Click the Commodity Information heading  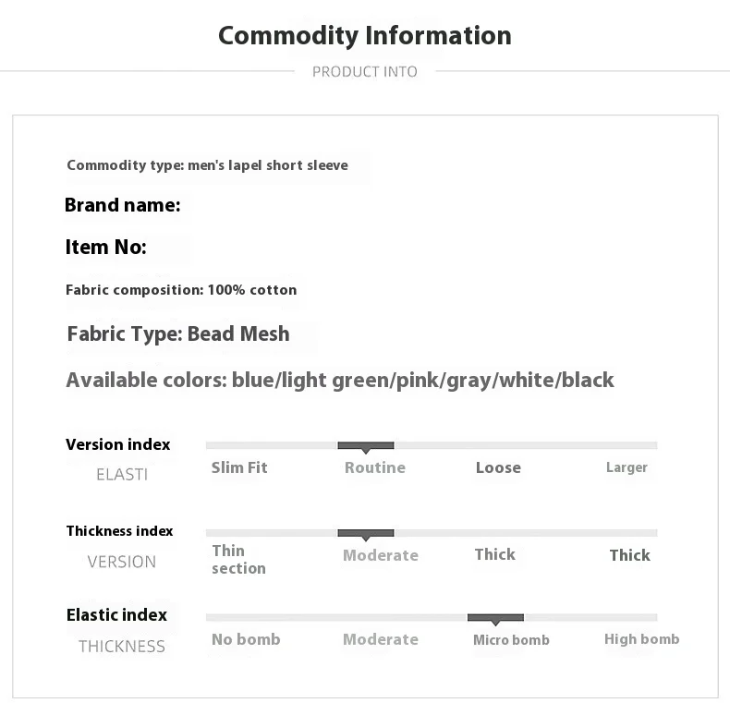pos(365,35)
